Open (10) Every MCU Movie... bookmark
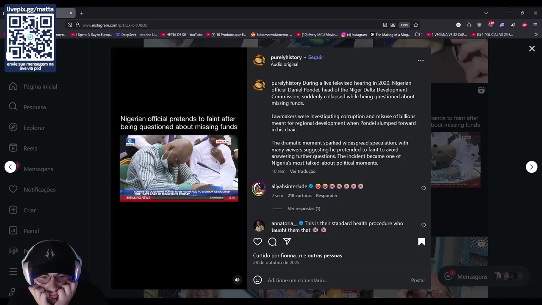The width and height of the screenshot is (542, 305). [x=317, y=35]
